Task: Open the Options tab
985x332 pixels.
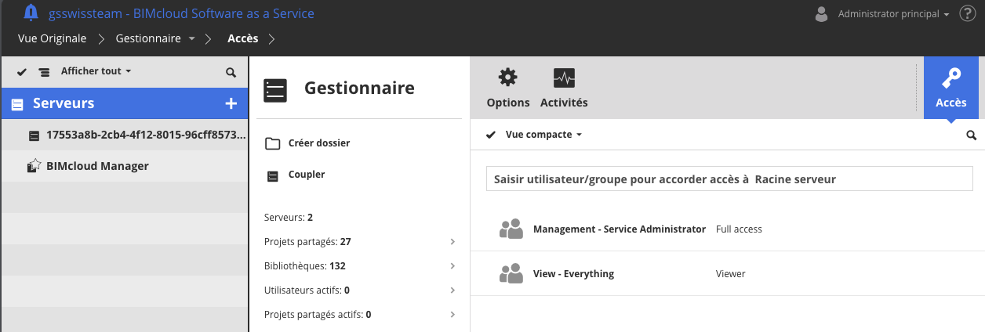Action: point(508,88)
